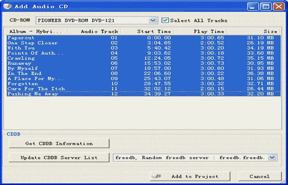This screenshot has width=288, height=185.
Task: Click the Cancel button
Action: [260, 176]
